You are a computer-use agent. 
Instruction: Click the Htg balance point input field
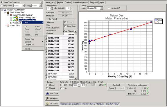tap(75, 85)
